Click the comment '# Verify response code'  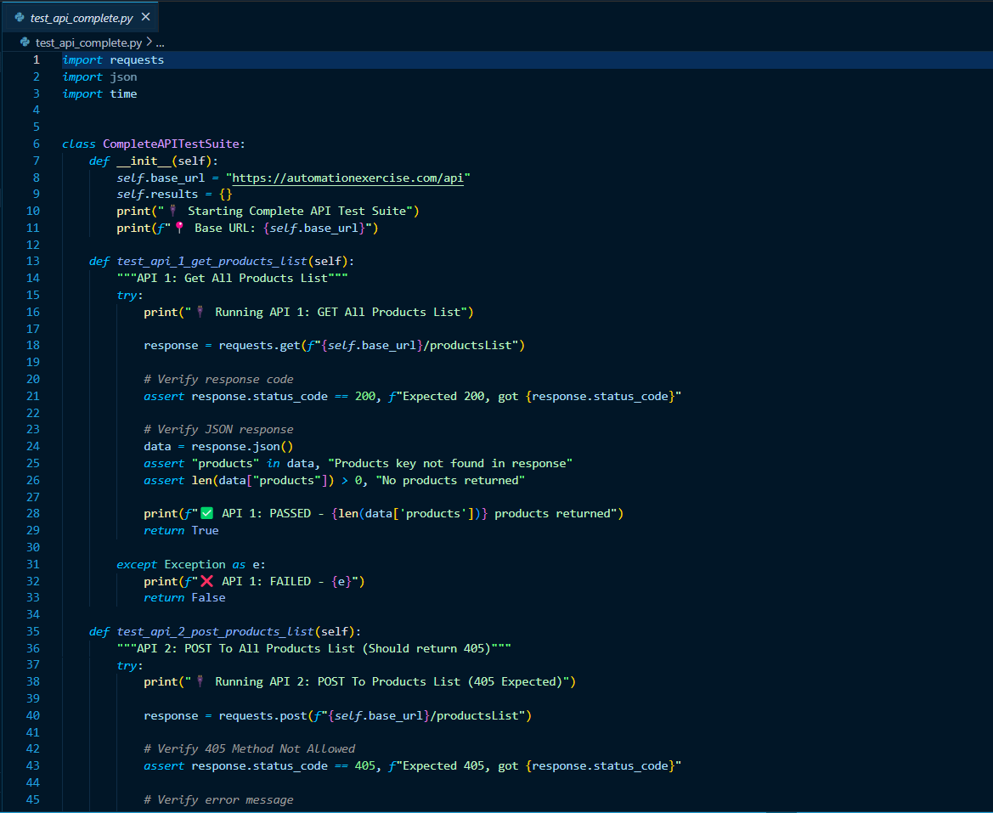218,379
